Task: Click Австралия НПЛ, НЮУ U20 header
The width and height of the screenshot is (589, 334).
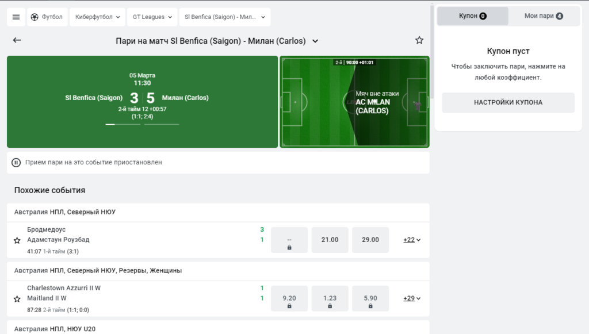Action: point(55,329)
